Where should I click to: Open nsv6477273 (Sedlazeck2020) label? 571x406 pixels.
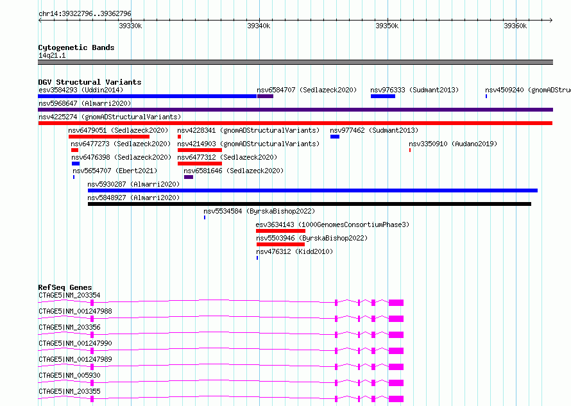pos(121,144)
